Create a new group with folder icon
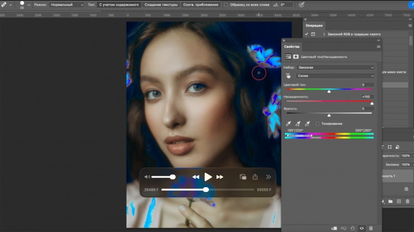The width and height of the screenshot is (414, 232). 390,202
